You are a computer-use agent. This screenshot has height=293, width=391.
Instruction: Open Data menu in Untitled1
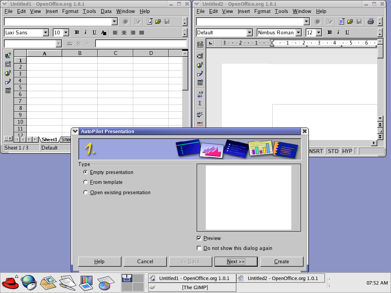click(106, 11)
